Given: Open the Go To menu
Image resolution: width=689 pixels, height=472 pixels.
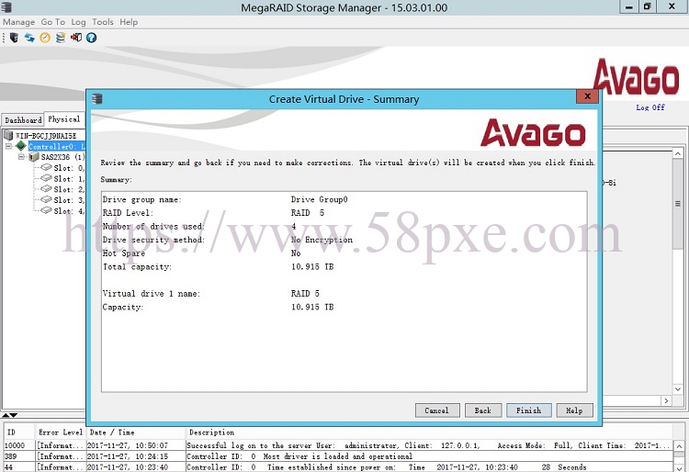Looking at the screenshot, I should coord(52,22).
